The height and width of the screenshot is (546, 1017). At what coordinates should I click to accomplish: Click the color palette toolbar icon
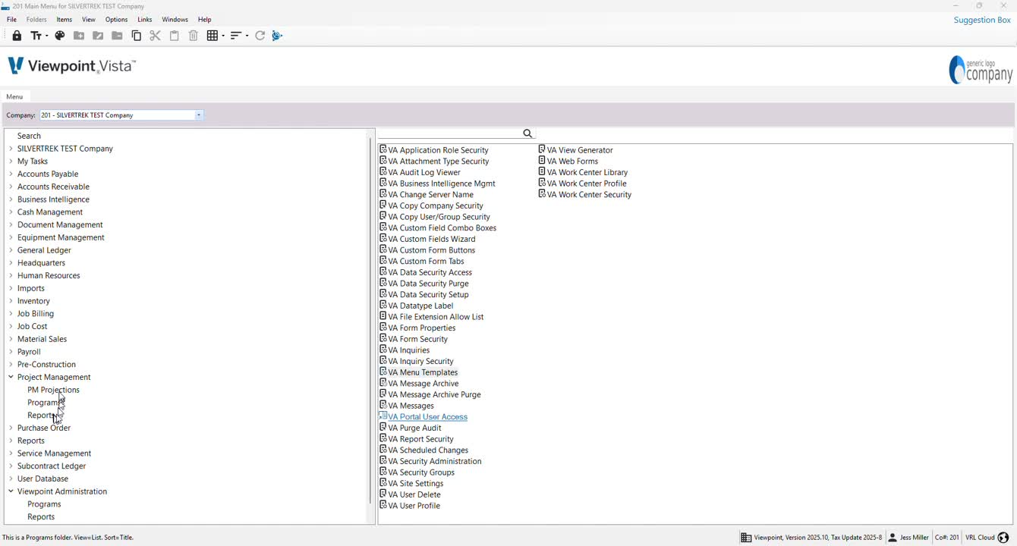[x=60, y=36]
